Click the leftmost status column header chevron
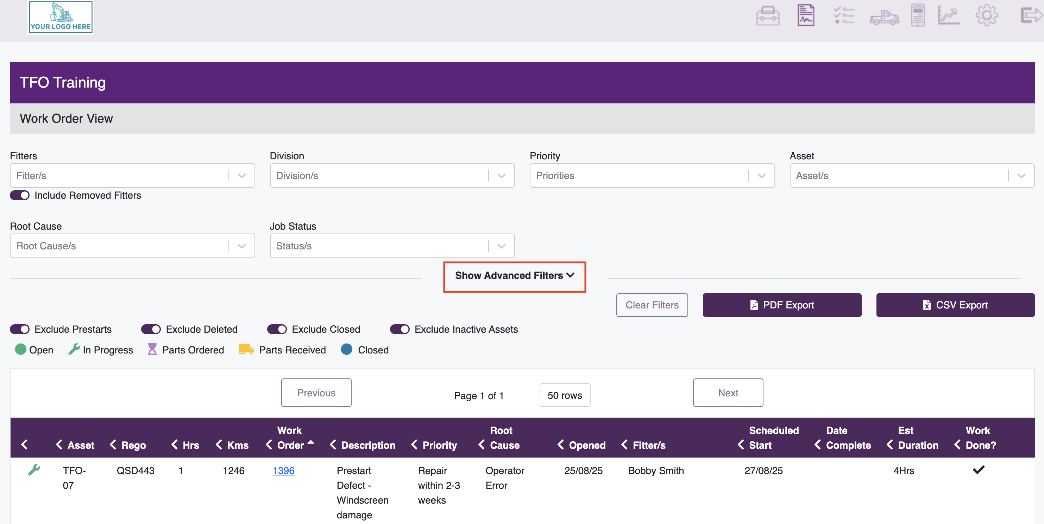Screen dimensions: 1044x524 [x=24, y=445]
